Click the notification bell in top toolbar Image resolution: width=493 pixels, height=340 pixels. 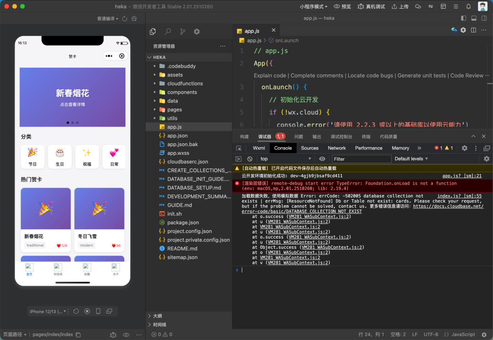coord(468,6)
